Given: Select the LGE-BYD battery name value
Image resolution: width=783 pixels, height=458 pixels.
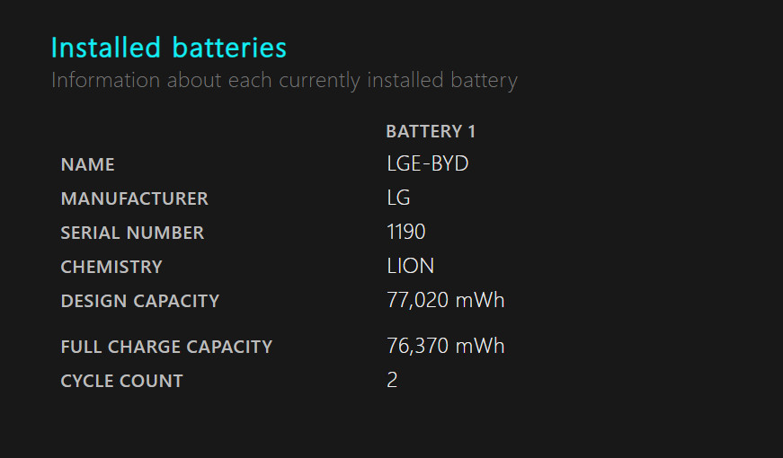Looking at the screenshot, I should [x=427, y=163].
